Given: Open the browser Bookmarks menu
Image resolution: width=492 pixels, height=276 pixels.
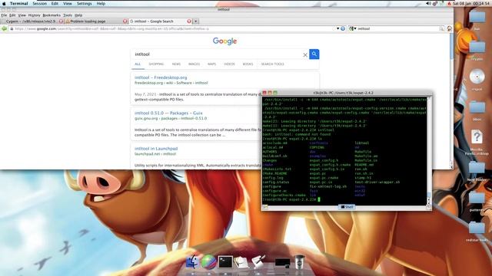Looking at the screenshot, I should [x=52, y=15].
